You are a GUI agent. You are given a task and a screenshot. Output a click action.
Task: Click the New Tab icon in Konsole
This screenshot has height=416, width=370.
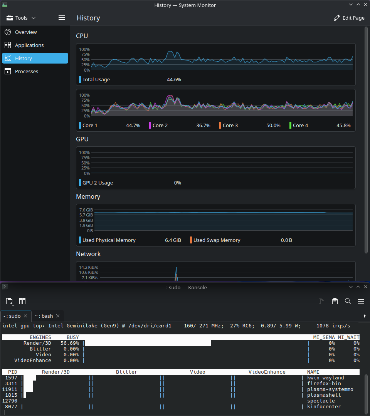(x=10, y=302)
